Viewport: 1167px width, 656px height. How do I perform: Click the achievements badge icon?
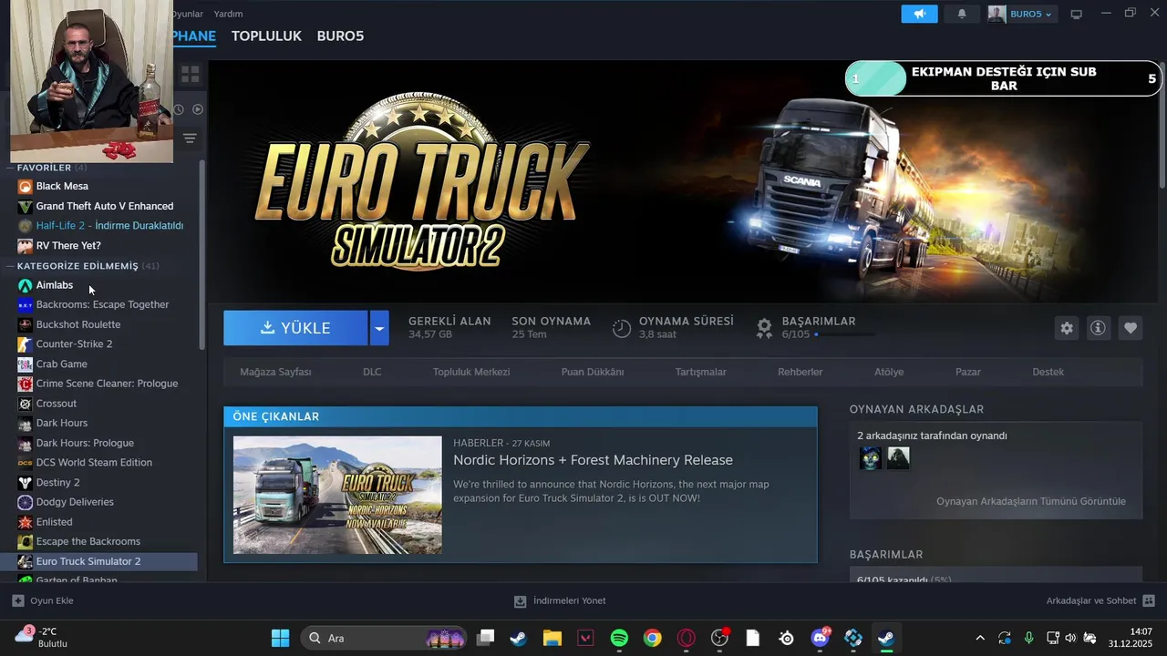tap(764, 328)
